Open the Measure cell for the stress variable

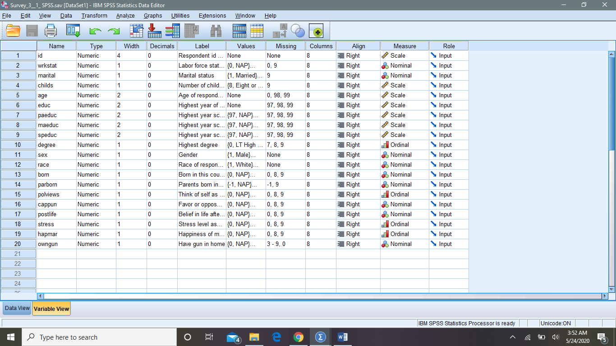(x=404, y=224)
